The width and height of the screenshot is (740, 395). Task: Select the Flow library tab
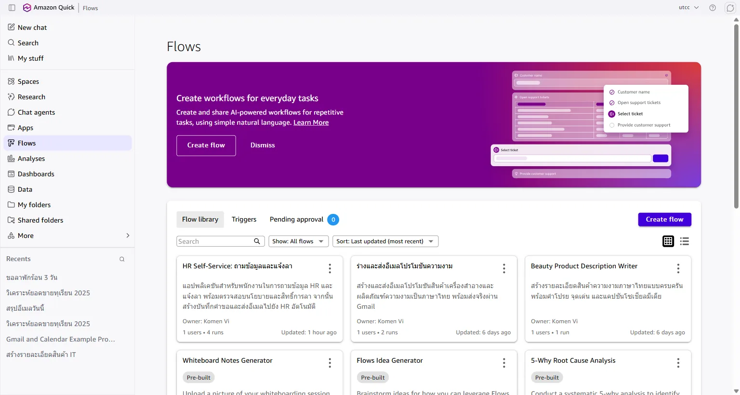200,219
